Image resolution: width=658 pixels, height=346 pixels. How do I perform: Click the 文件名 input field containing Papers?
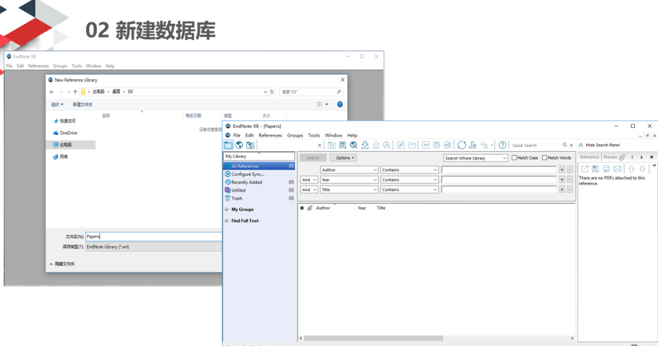[154, 236]
